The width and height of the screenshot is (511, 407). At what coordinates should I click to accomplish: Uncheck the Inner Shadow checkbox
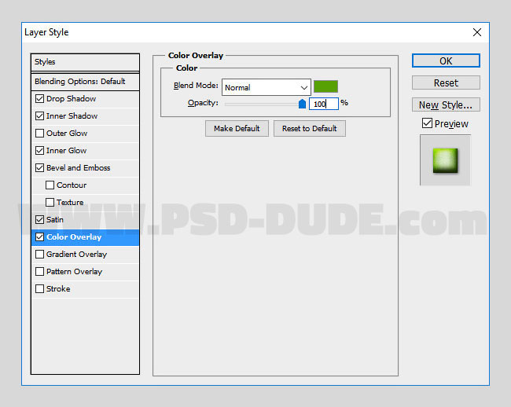click(39, 116)
